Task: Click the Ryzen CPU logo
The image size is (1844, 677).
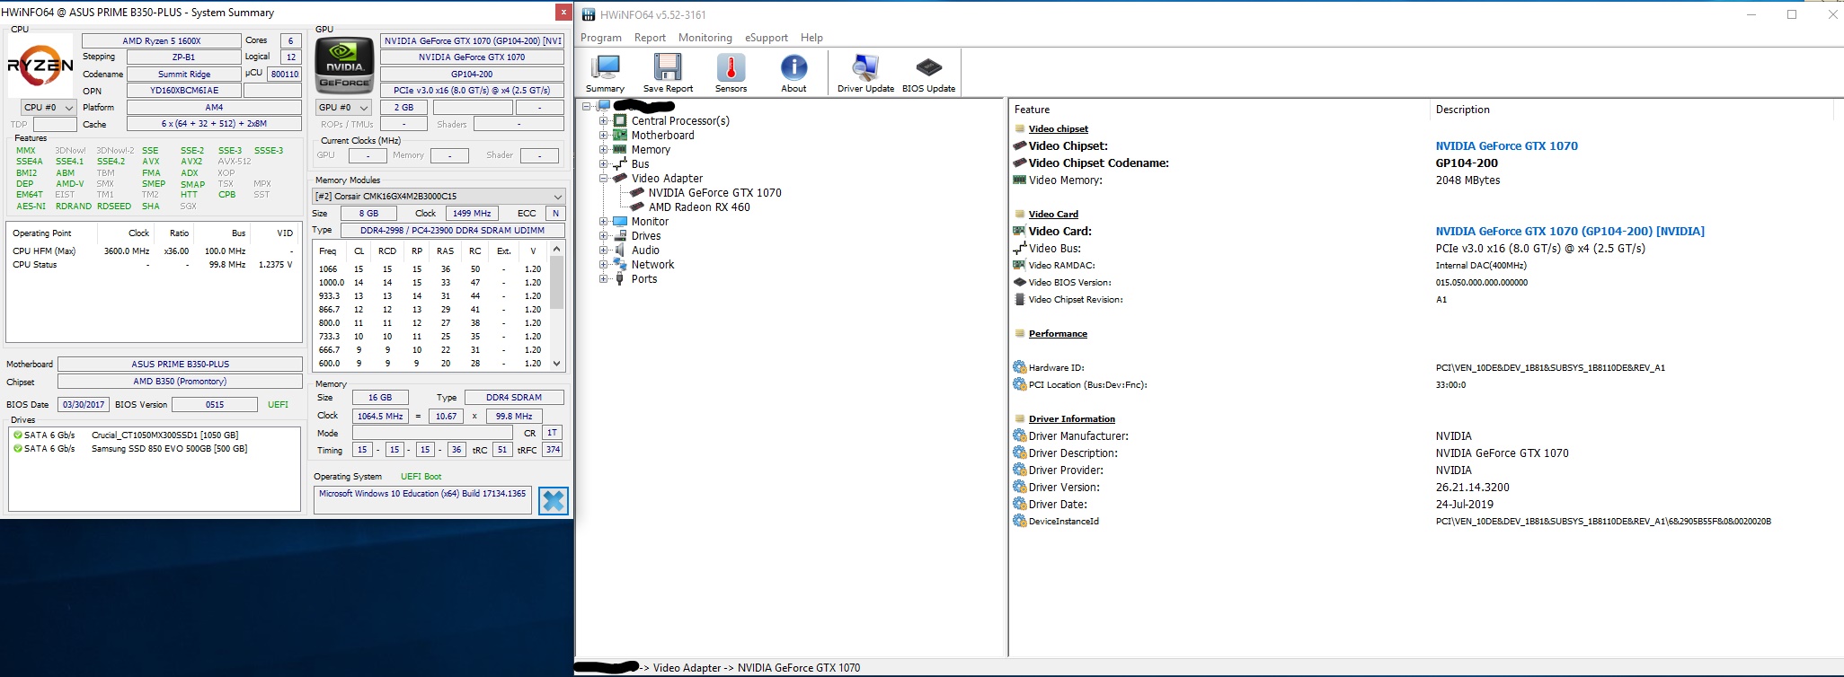Action: click(40, 66)
